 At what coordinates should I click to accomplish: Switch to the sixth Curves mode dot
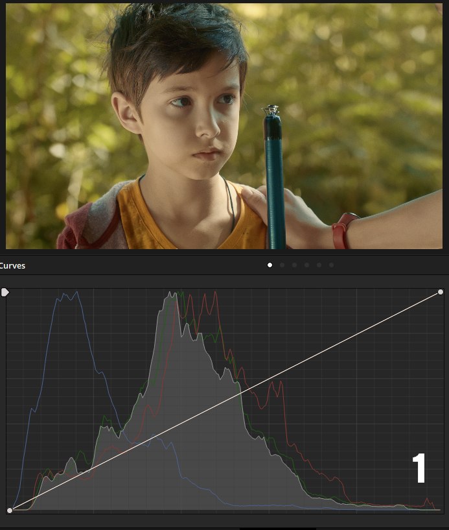pos(332,265)
